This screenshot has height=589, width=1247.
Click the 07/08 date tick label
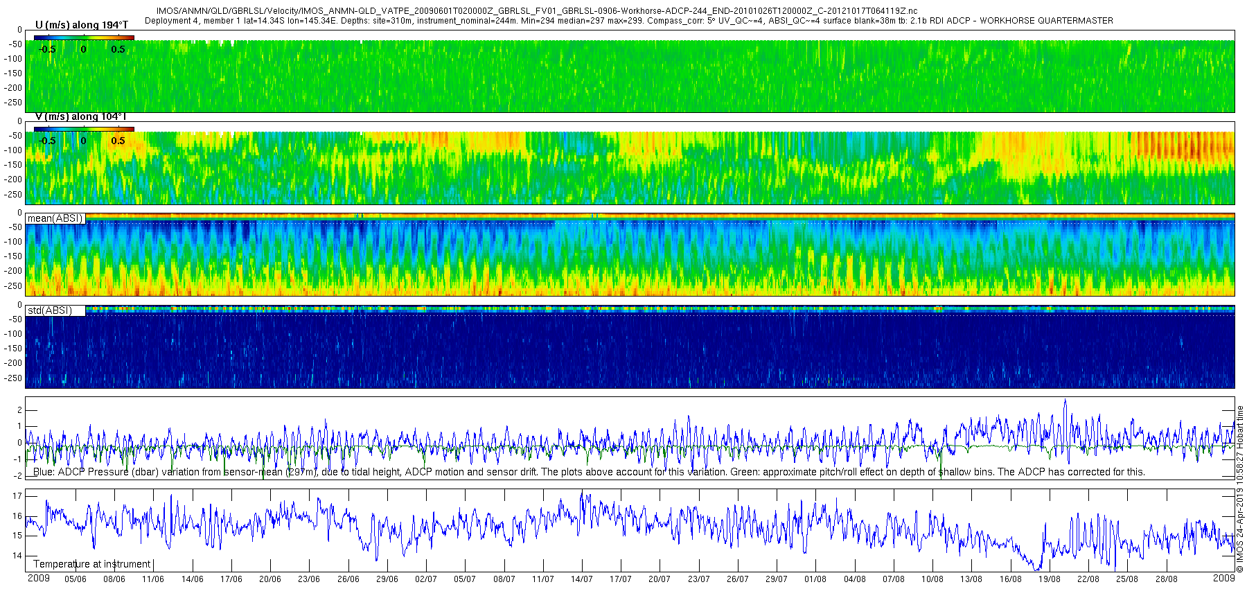point(894,579)
